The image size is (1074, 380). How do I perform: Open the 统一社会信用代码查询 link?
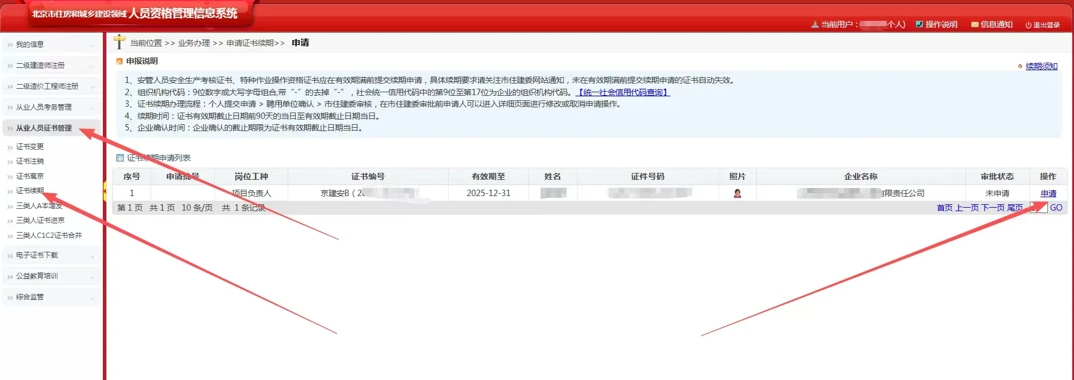[x=622, y=92]
